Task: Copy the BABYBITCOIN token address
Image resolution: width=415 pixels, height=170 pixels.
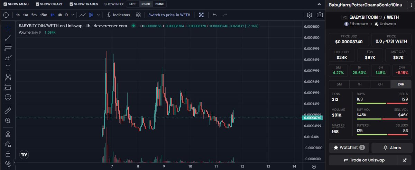Action: (x=380, y=17)
